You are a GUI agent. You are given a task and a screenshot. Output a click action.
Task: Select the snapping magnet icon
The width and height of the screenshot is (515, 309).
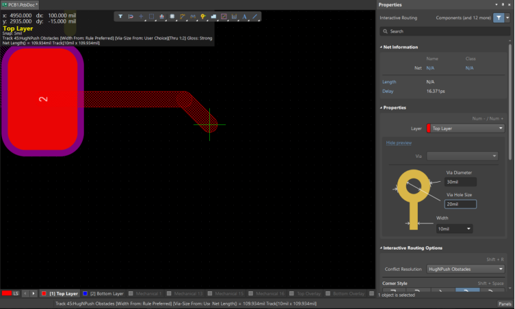[131, 16]
